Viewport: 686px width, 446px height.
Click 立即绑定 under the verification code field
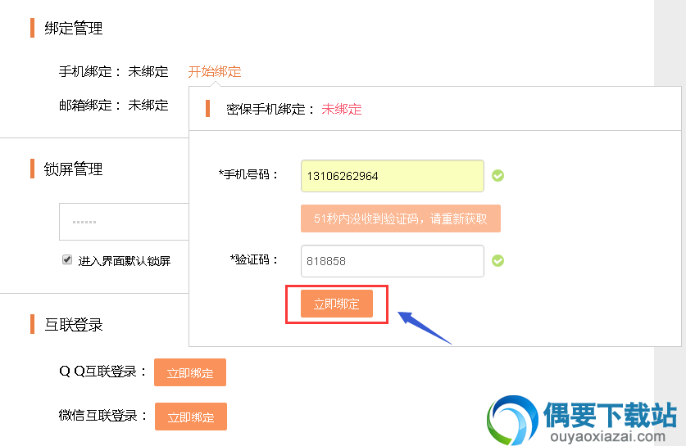pos(336,304)
